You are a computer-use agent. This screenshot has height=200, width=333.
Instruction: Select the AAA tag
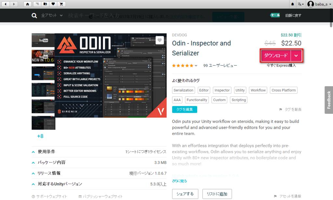[x=177, y=100]
